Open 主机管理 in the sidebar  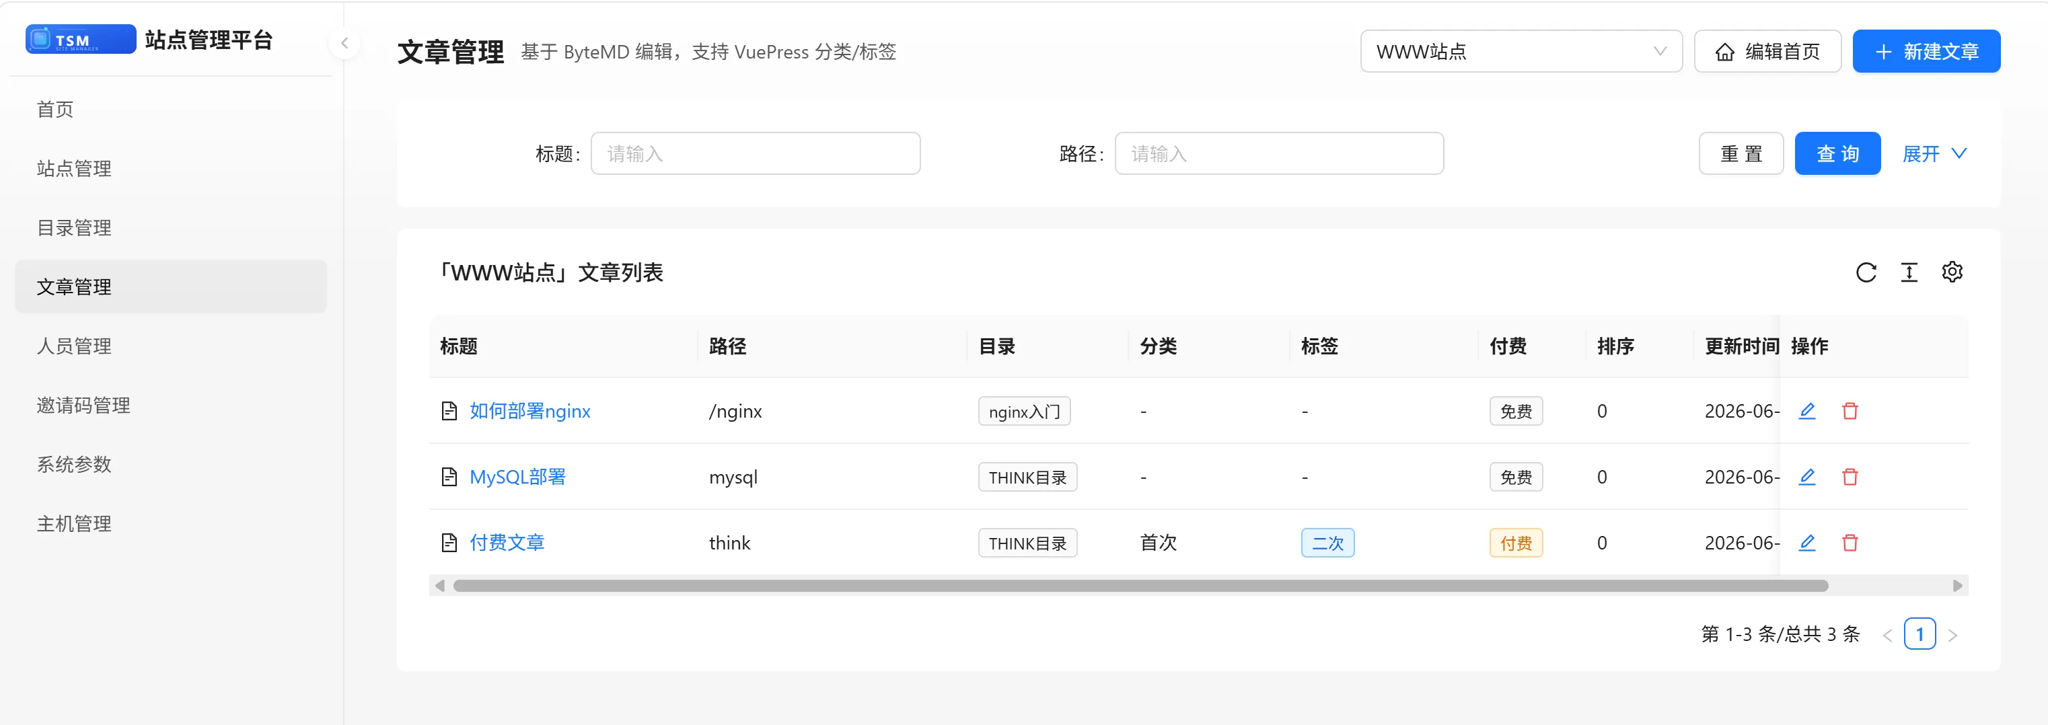[171, 524]
